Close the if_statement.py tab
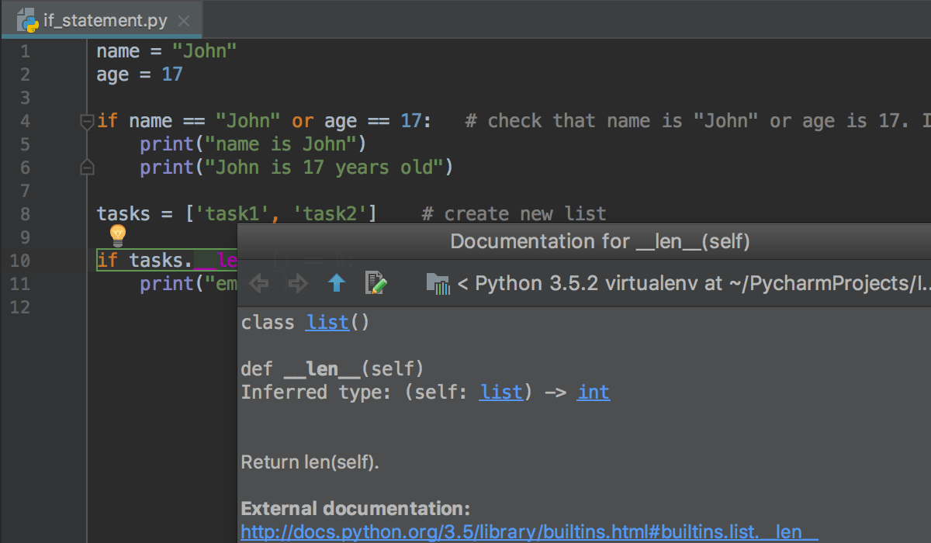Screen dimensions: 931x543 (183, 21)
